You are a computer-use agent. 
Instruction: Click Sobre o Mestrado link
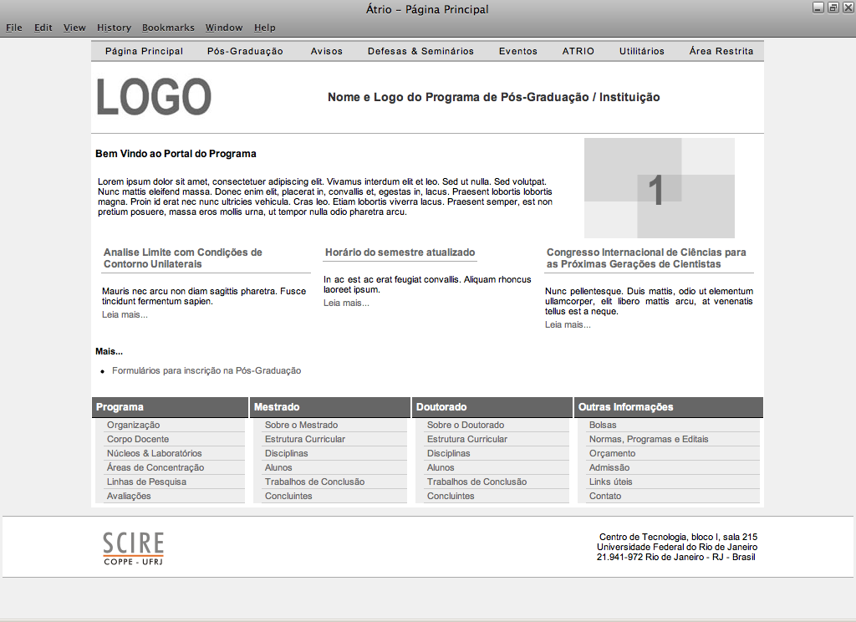301,425
